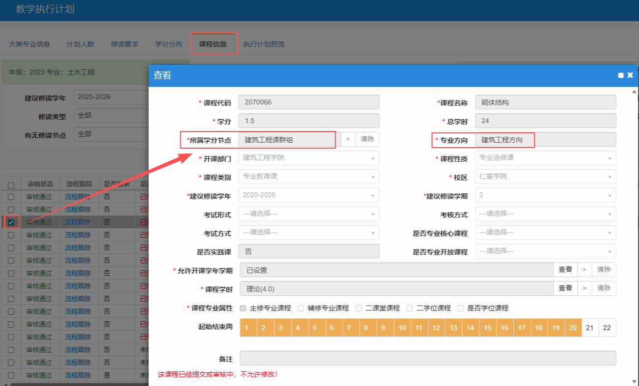
Task: Click the 备注 input field
Action: point(427,358)
